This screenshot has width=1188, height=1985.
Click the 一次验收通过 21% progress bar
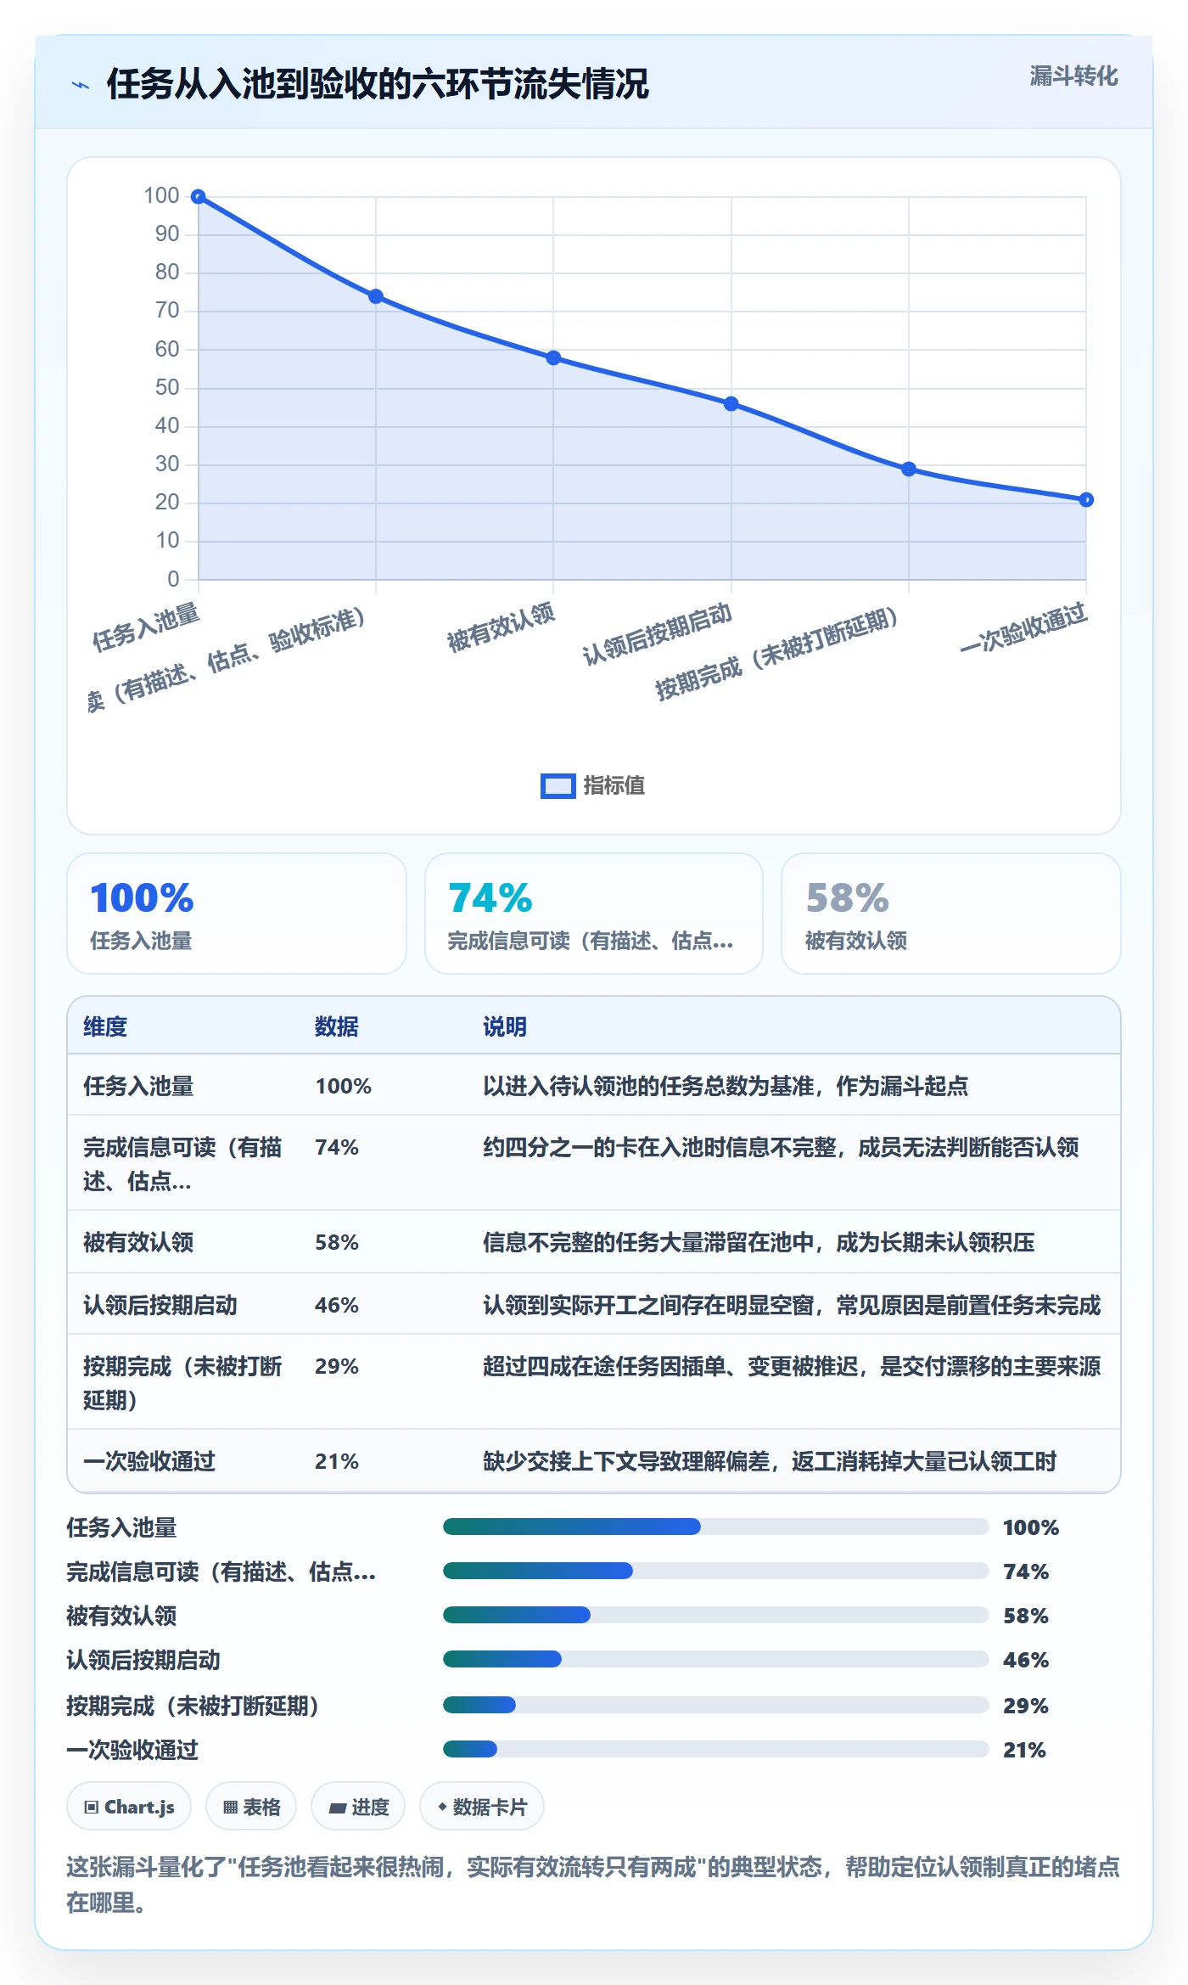[715, 1749]
